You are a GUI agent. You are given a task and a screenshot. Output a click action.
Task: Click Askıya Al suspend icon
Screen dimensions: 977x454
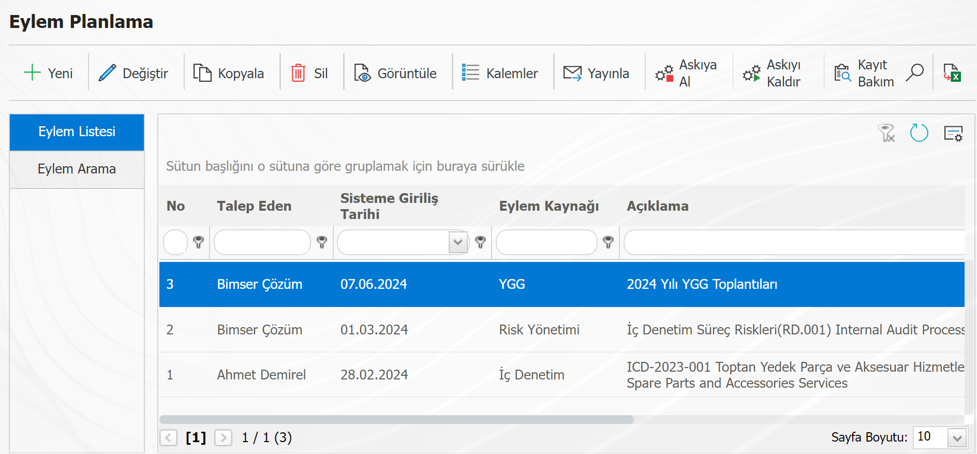[664, 74]
